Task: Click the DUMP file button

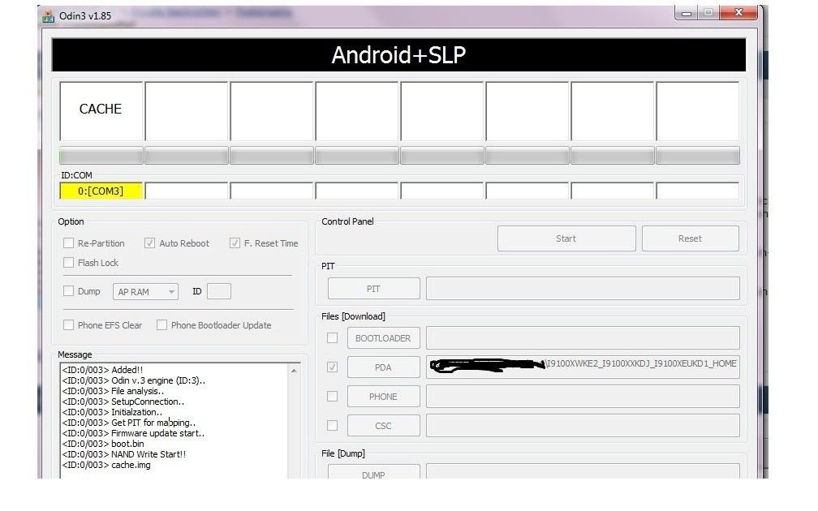Action: pyautogui.click(x=373, y=472)
